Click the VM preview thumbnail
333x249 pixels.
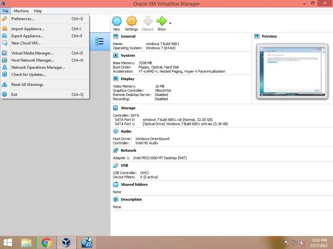(292, 71)
